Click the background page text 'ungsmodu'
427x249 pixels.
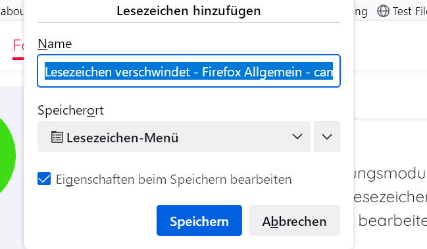[x=390, y=175]
